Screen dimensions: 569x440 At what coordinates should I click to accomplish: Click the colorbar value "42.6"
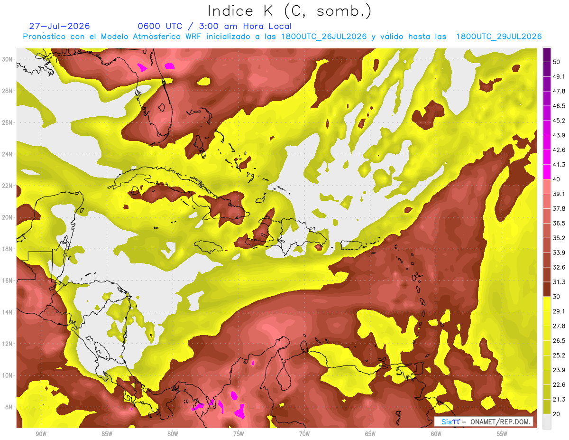(x=559, y=150)
